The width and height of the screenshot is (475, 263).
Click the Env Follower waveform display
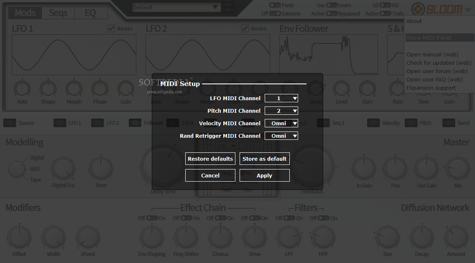329,55
